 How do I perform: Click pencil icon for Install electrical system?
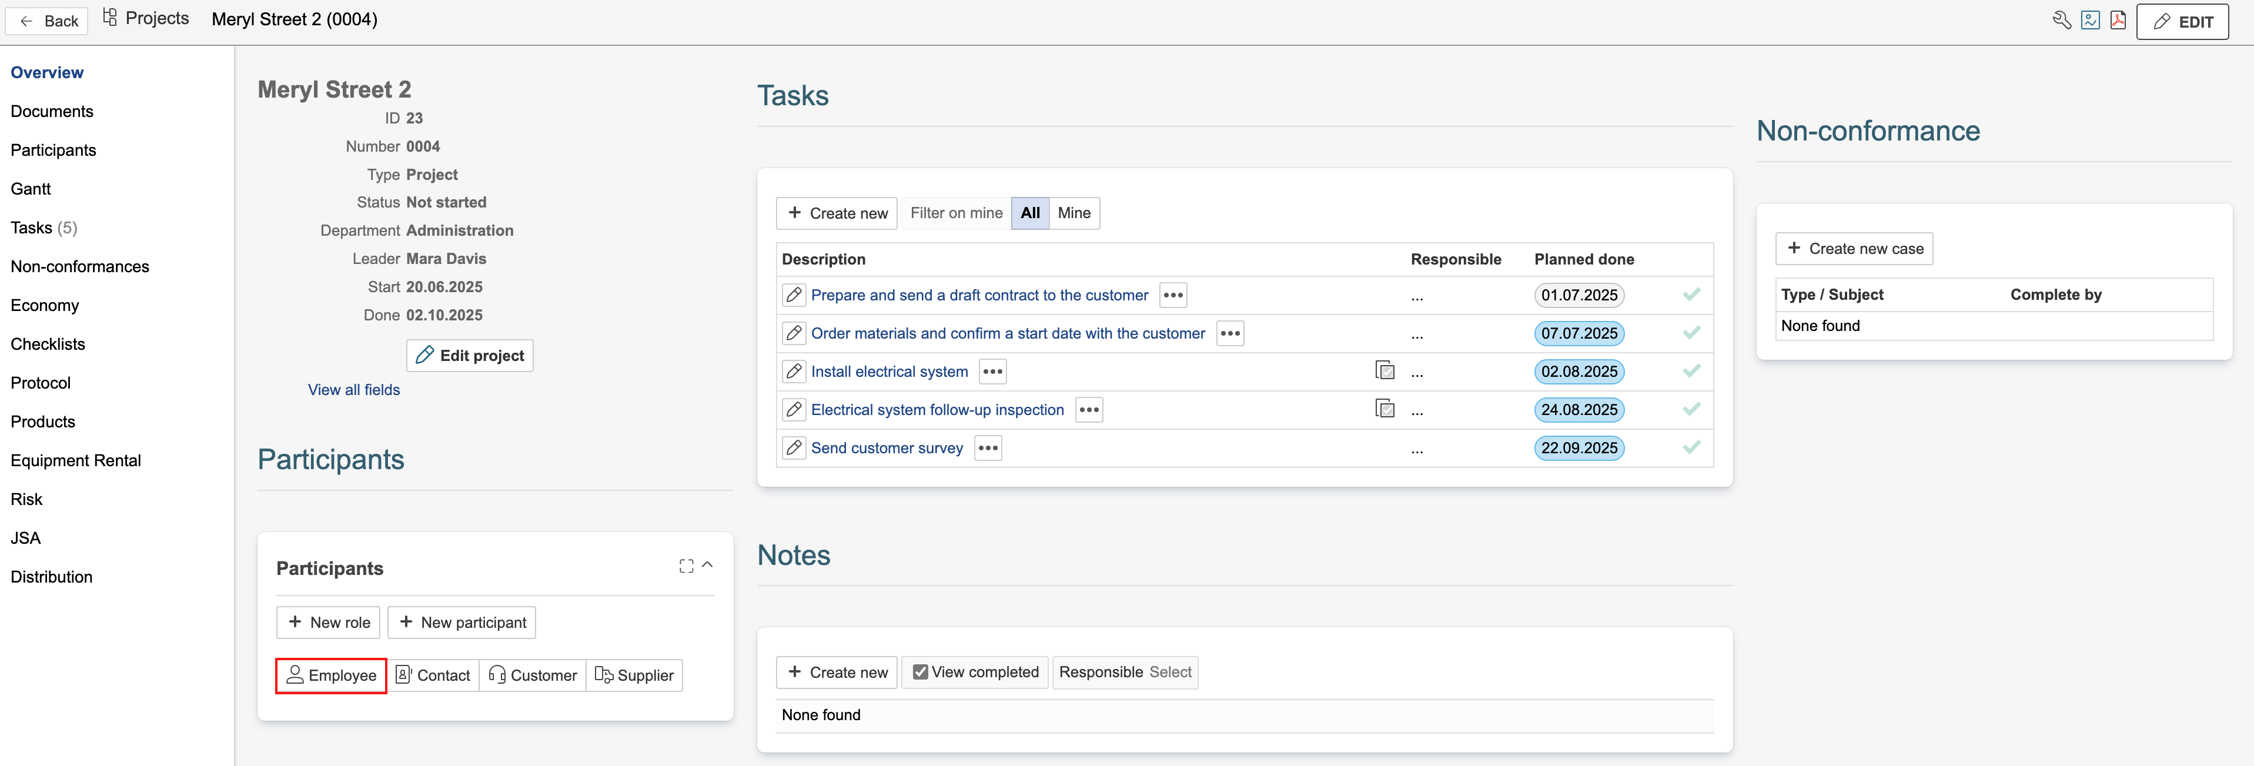point(794,371)
